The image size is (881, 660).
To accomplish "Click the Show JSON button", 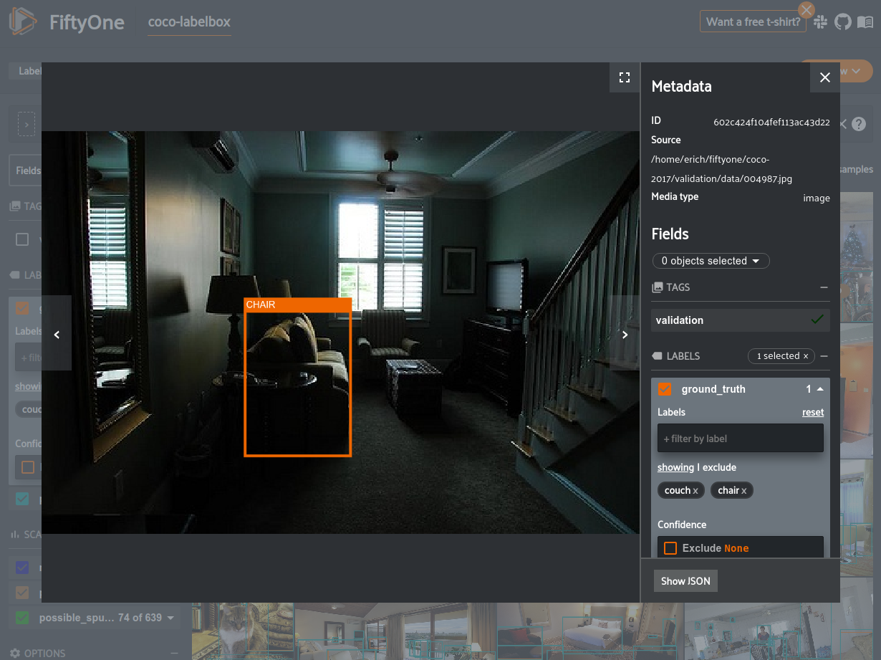I will (685, 581).
